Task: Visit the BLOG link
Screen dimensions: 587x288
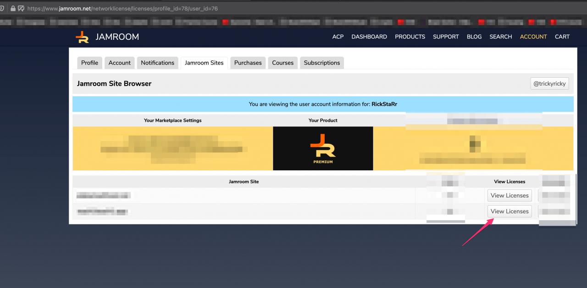Action: point(474,37)
